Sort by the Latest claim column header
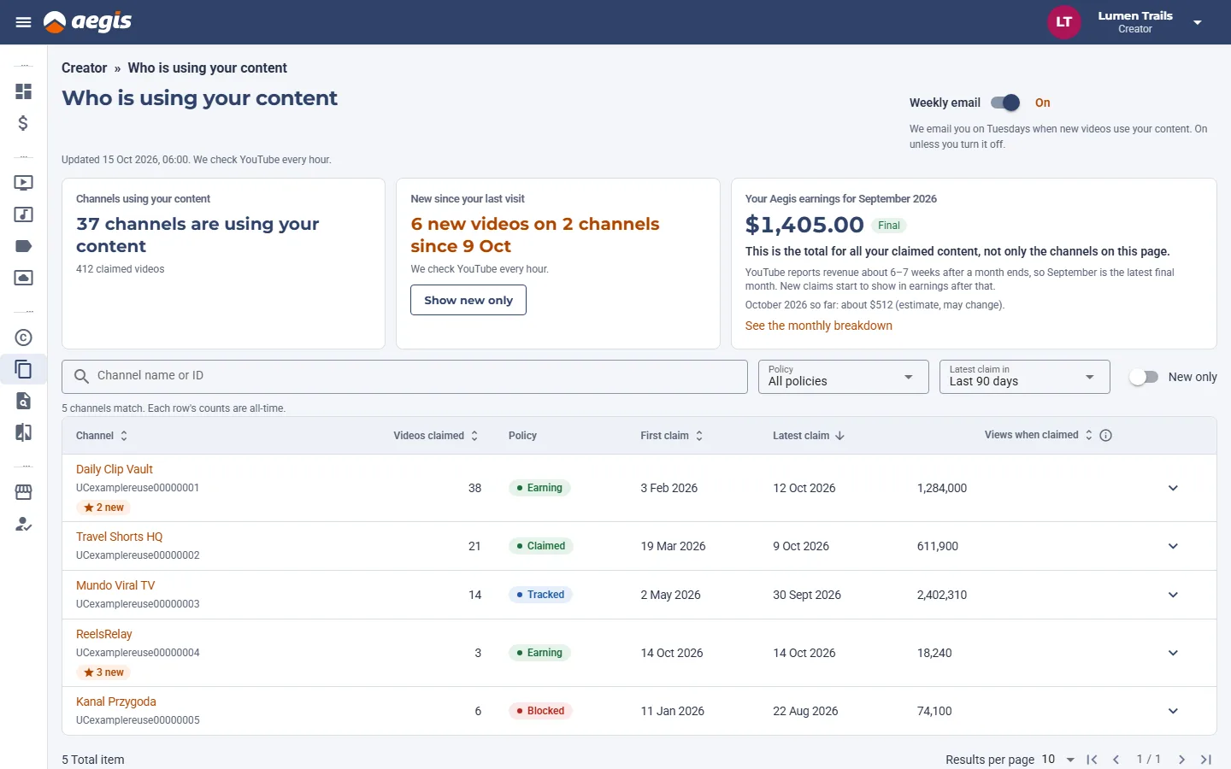The width and height of the screenshot is (1231, 769). (809, 436)
